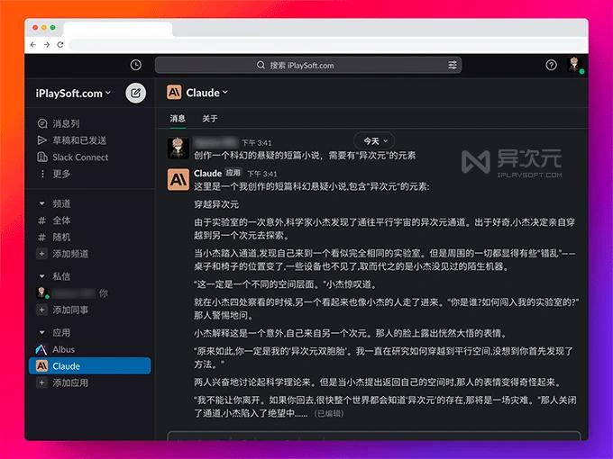613x459 pixels.
Task: Open the Claude conversation header dropdown
Action: pos(206,93)
